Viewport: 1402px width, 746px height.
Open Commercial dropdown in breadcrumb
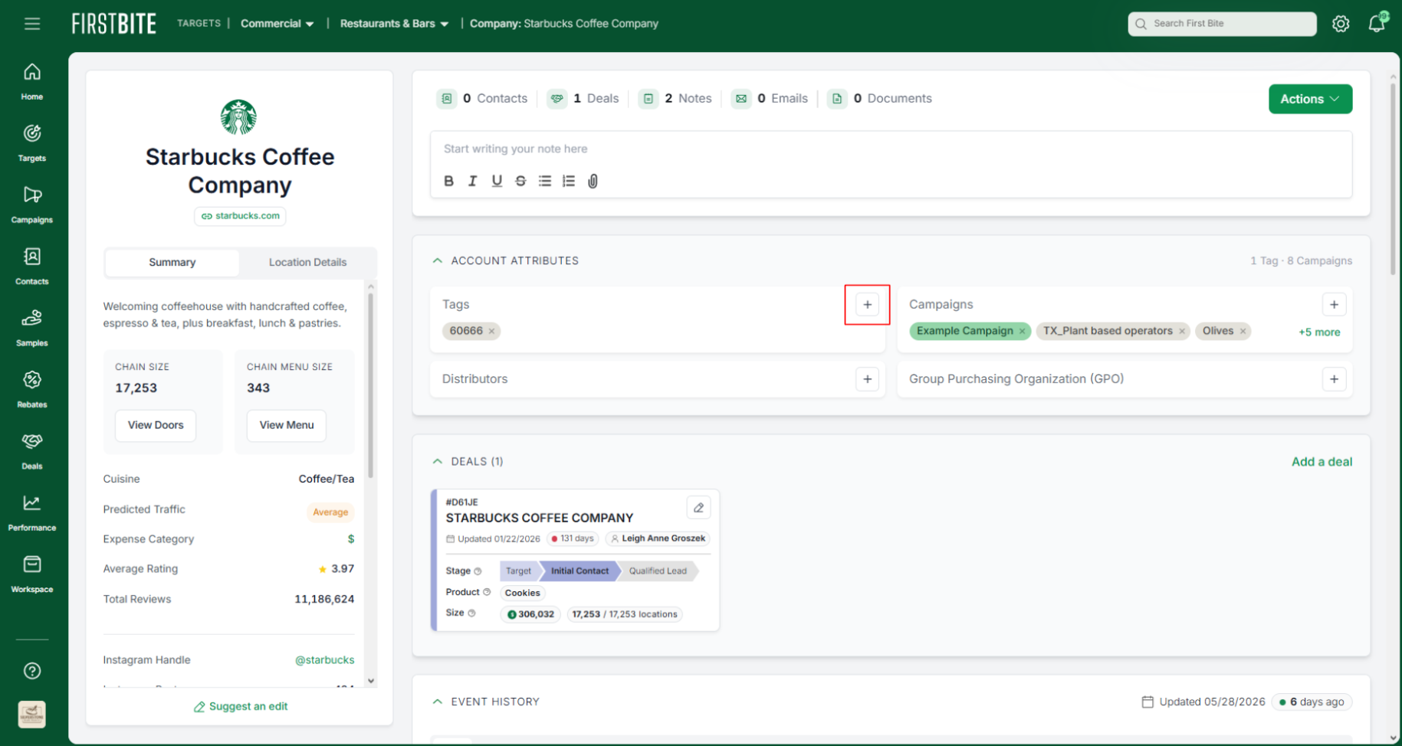(277, 24)
